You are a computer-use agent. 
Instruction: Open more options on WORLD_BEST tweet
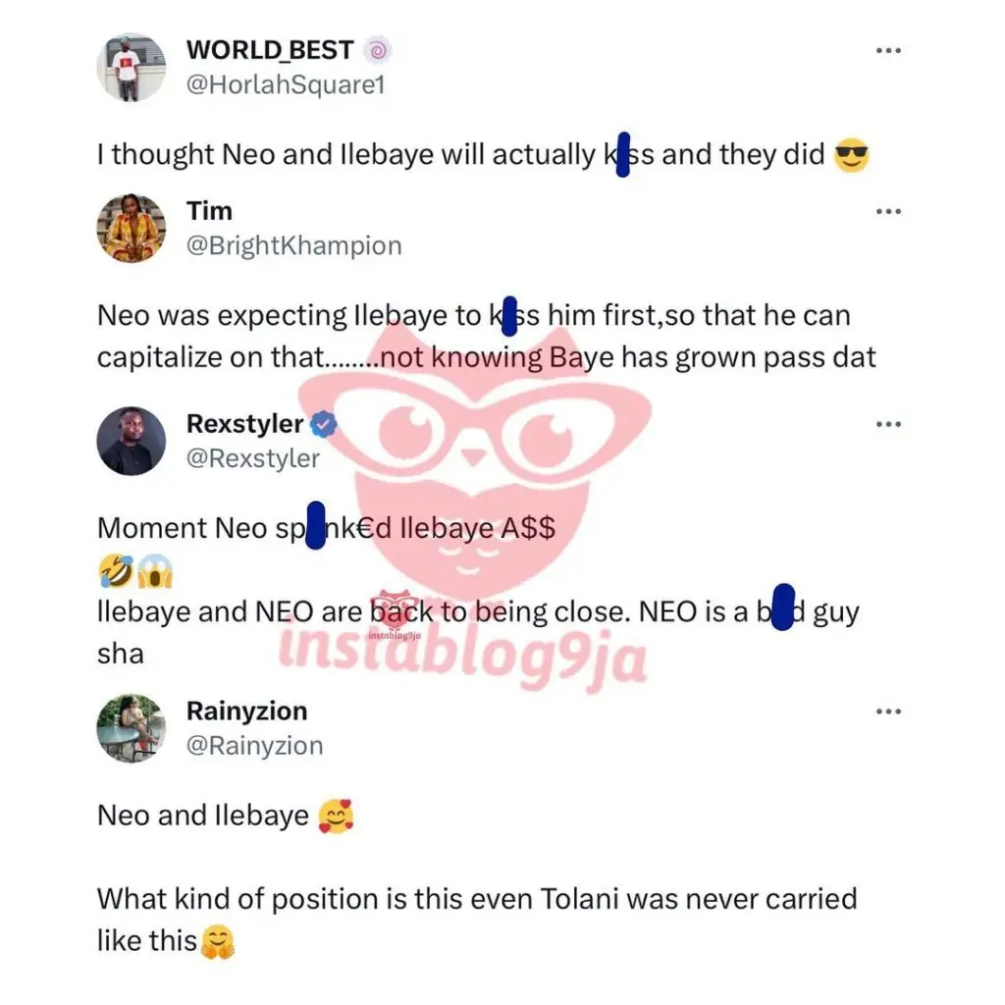click(888, 51)
